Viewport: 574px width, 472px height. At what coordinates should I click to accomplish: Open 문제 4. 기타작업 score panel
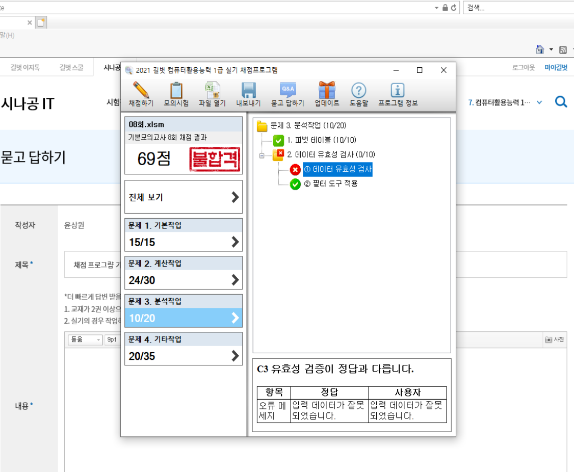184,349
